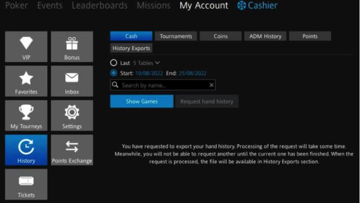Switch to the Points tab
Screen dimensions: 360x203
tap(310, 36)
